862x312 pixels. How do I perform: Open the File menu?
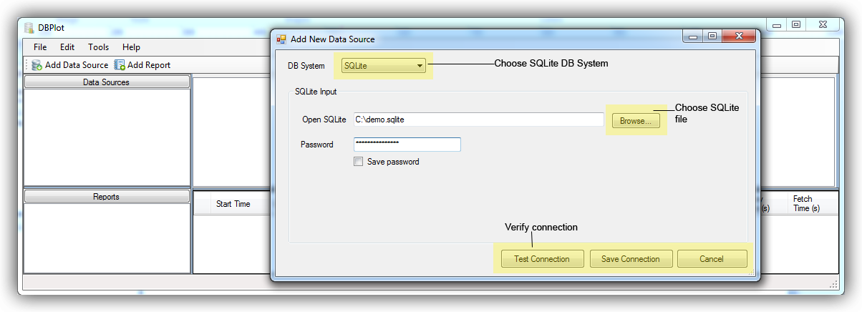pyautogui.click(x=40, y=47)
